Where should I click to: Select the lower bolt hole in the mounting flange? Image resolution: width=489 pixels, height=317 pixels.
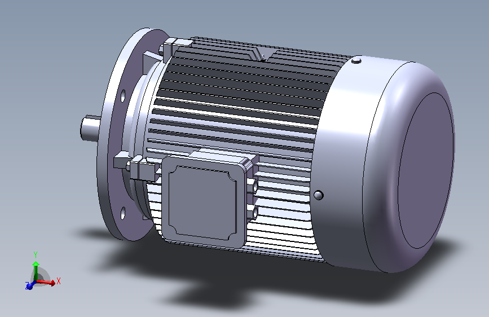point(123,213)
